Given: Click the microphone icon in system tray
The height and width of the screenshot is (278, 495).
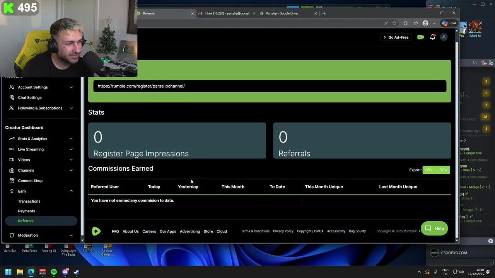Looking at the screenshot, I should 435,272.
